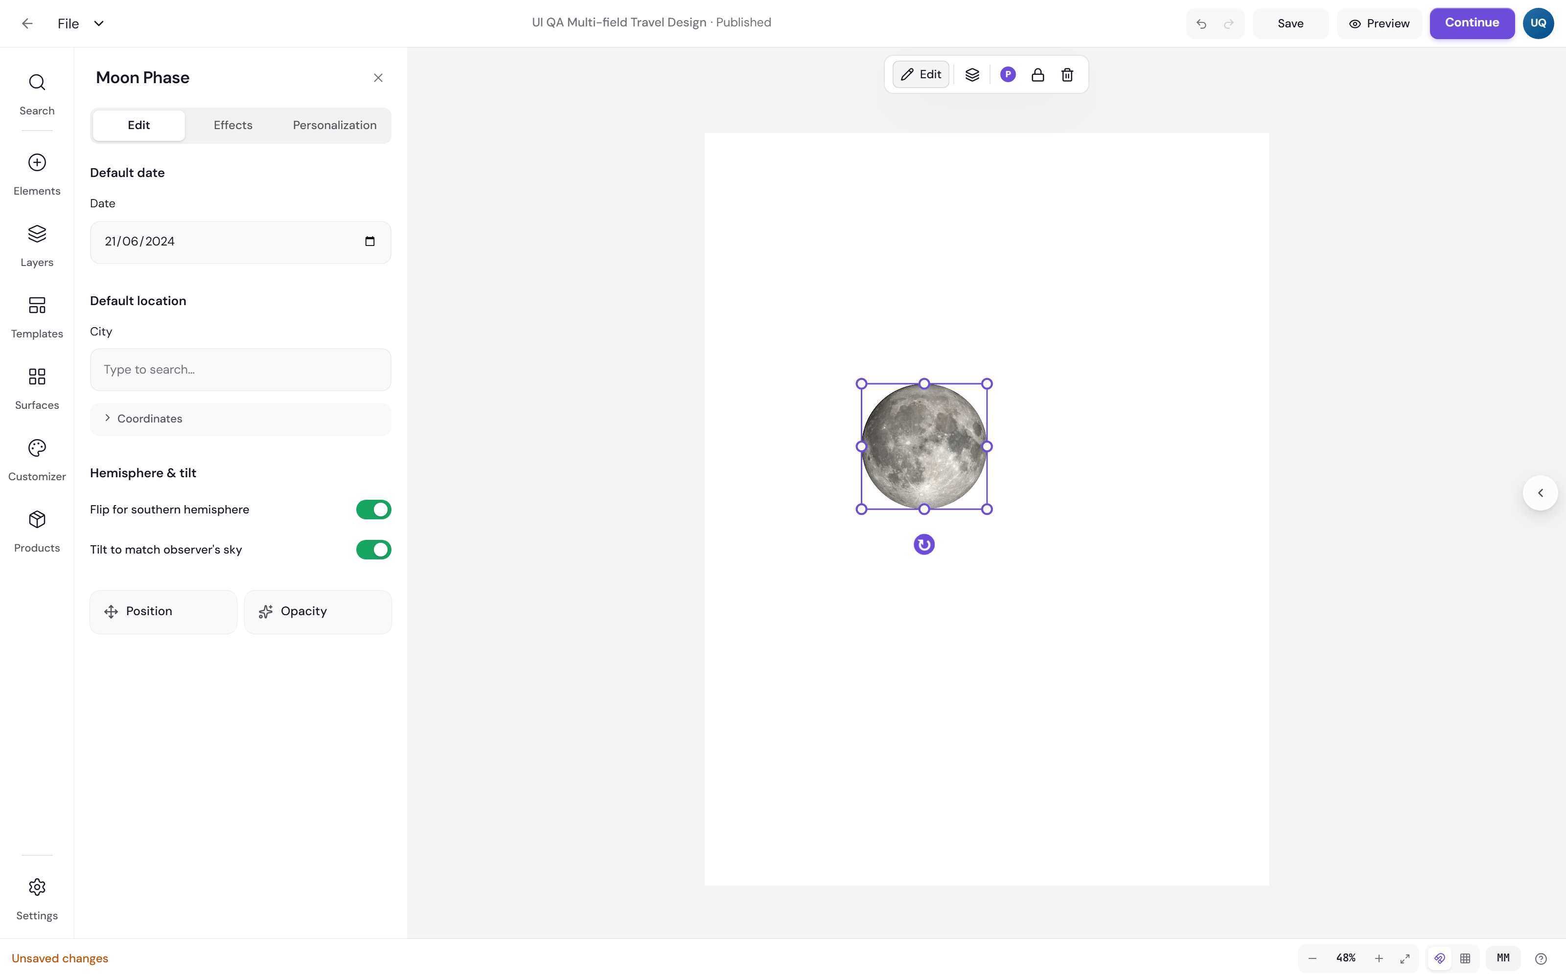The height and width of the screenshot is (978, 1566).
Task: Select the moon image on canvas
Action: tap(924, 446)
